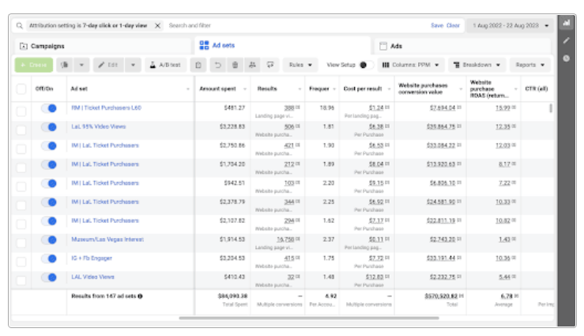Sort by the Amount spent column
Screen dimensions: 584x336
point(218,89)
